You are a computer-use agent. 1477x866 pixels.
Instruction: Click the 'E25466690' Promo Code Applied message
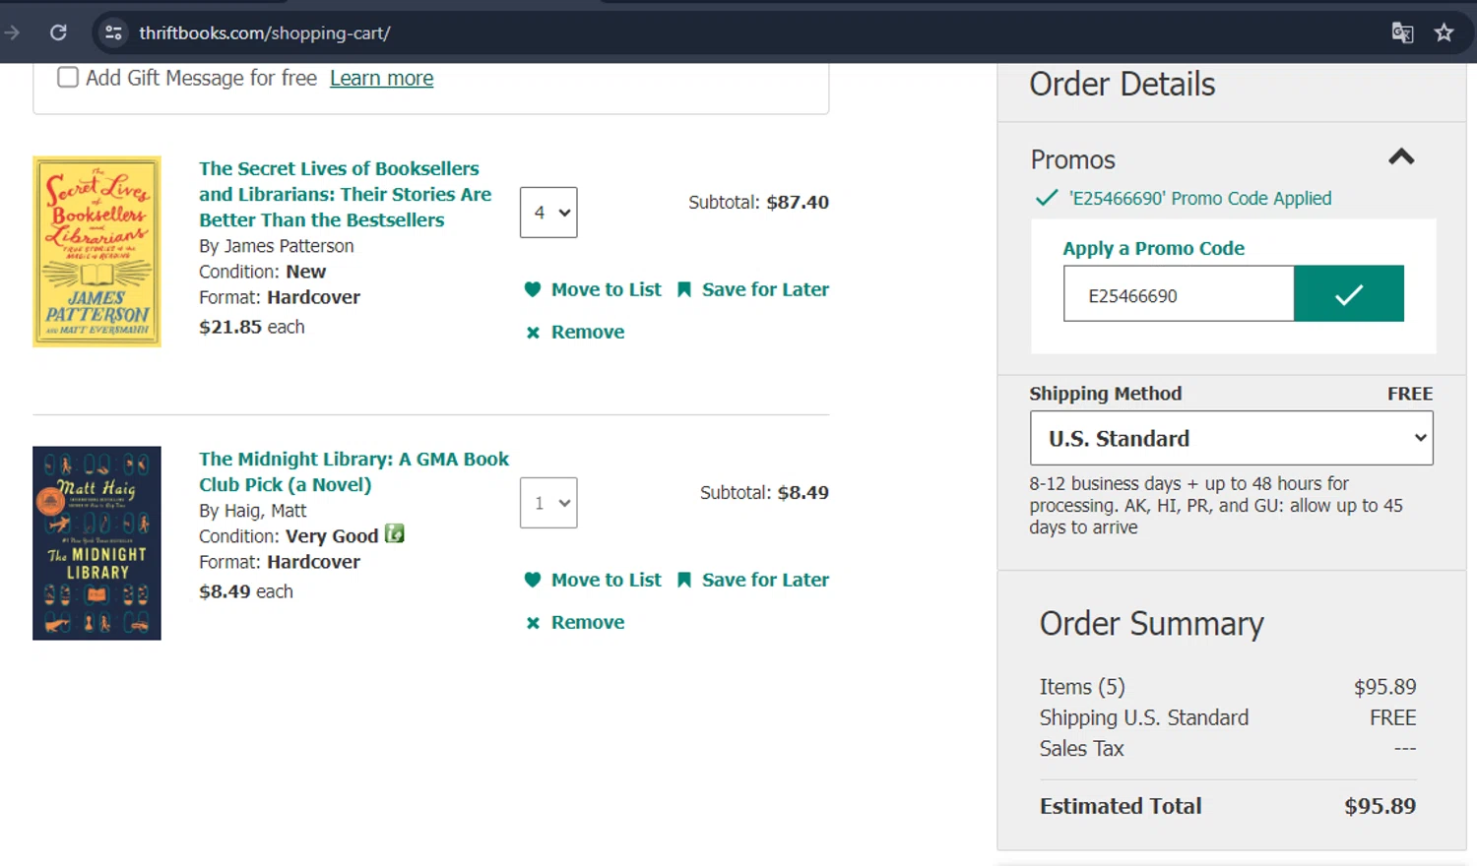point(1200,198)
